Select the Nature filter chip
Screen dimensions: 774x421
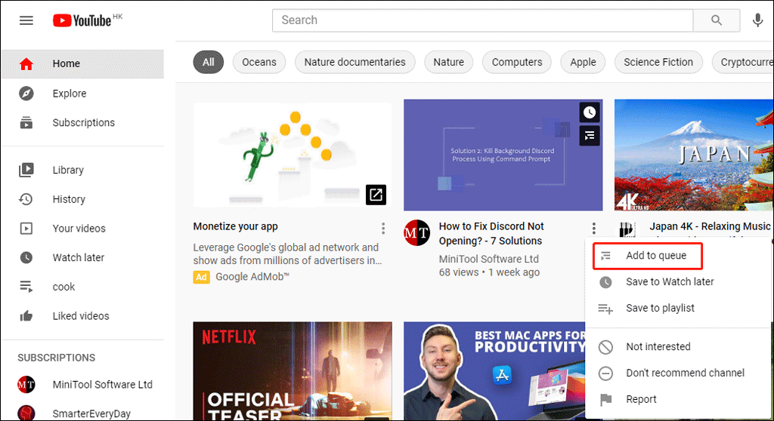[x=449, y=62]
